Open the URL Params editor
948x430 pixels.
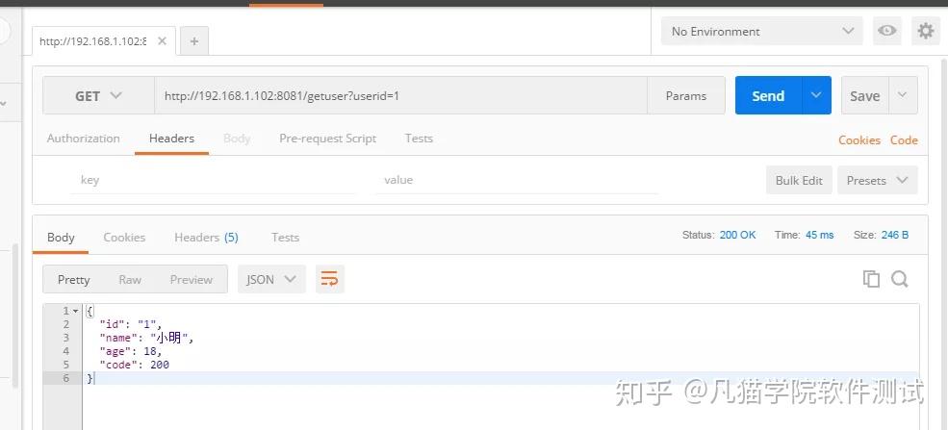click(x=686, y=95)
